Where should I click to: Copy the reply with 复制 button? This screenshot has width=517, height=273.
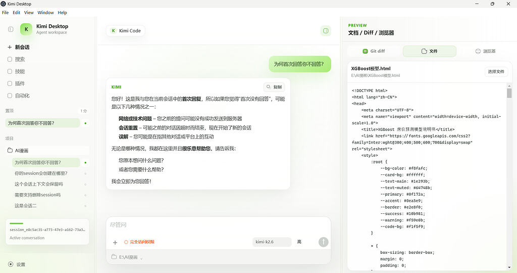coord(274,87)
